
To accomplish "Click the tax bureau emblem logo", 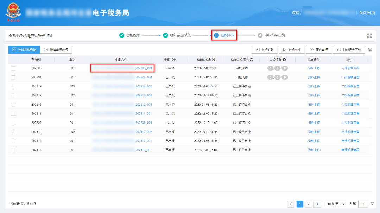I will (x=13, y=13).
